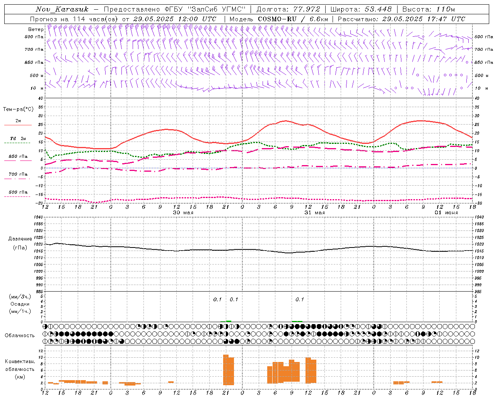The image size is (495, 396).
Task: Click the Широта: 53.448 header field
Action: [x=361, y=9]
